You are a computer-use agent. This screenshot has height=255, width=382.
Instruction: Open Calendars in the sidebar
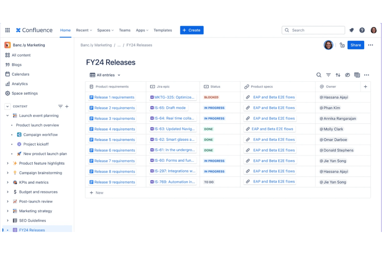pos(17,74)
